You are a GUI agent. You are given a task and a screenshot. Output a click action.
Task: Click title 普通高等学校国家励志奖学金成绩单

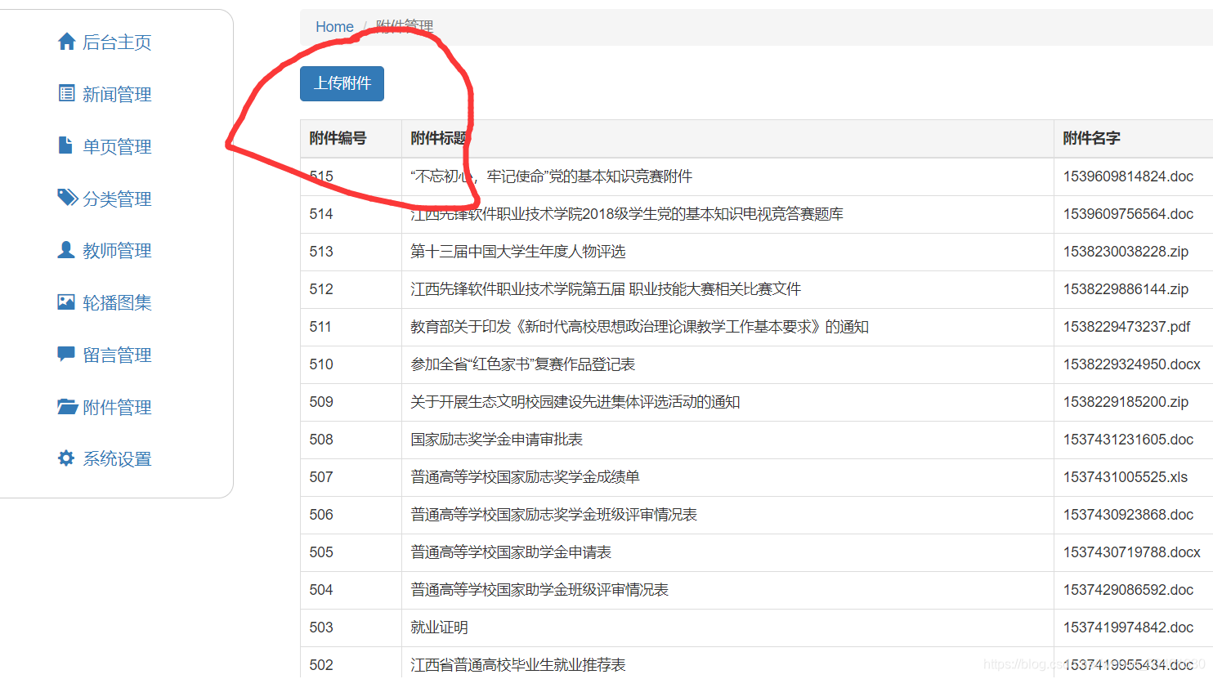pos(526,477)
